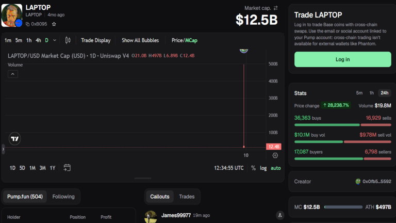Switch to the Callouts tab
This screenshot has height=223, width=396.
(160, 197)
